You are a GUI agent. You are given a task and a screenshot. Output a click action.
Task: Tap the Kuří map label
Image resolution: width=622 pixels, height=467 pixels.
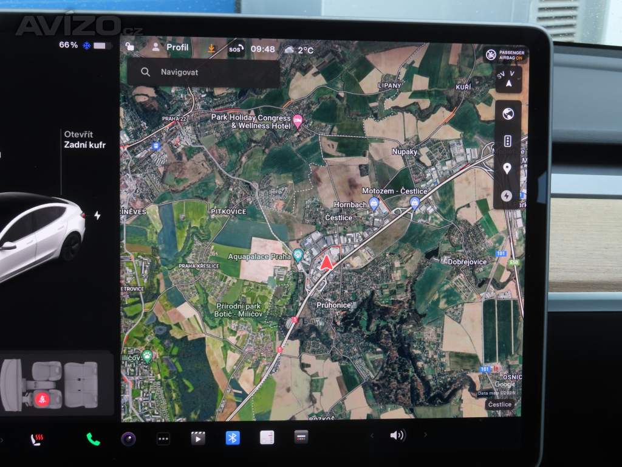[463, 86]
